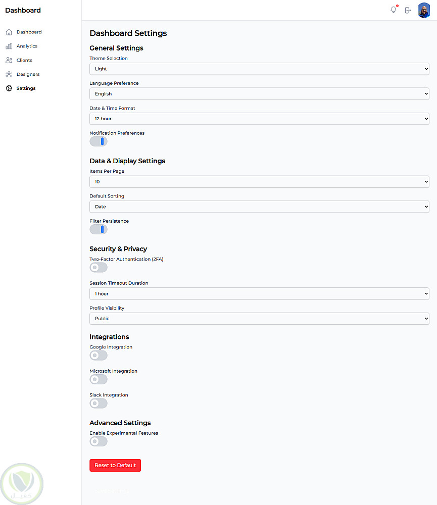Open the Theme Selection dropdown
The width and height of the screenshot is (437, 505).
(259, 69)
